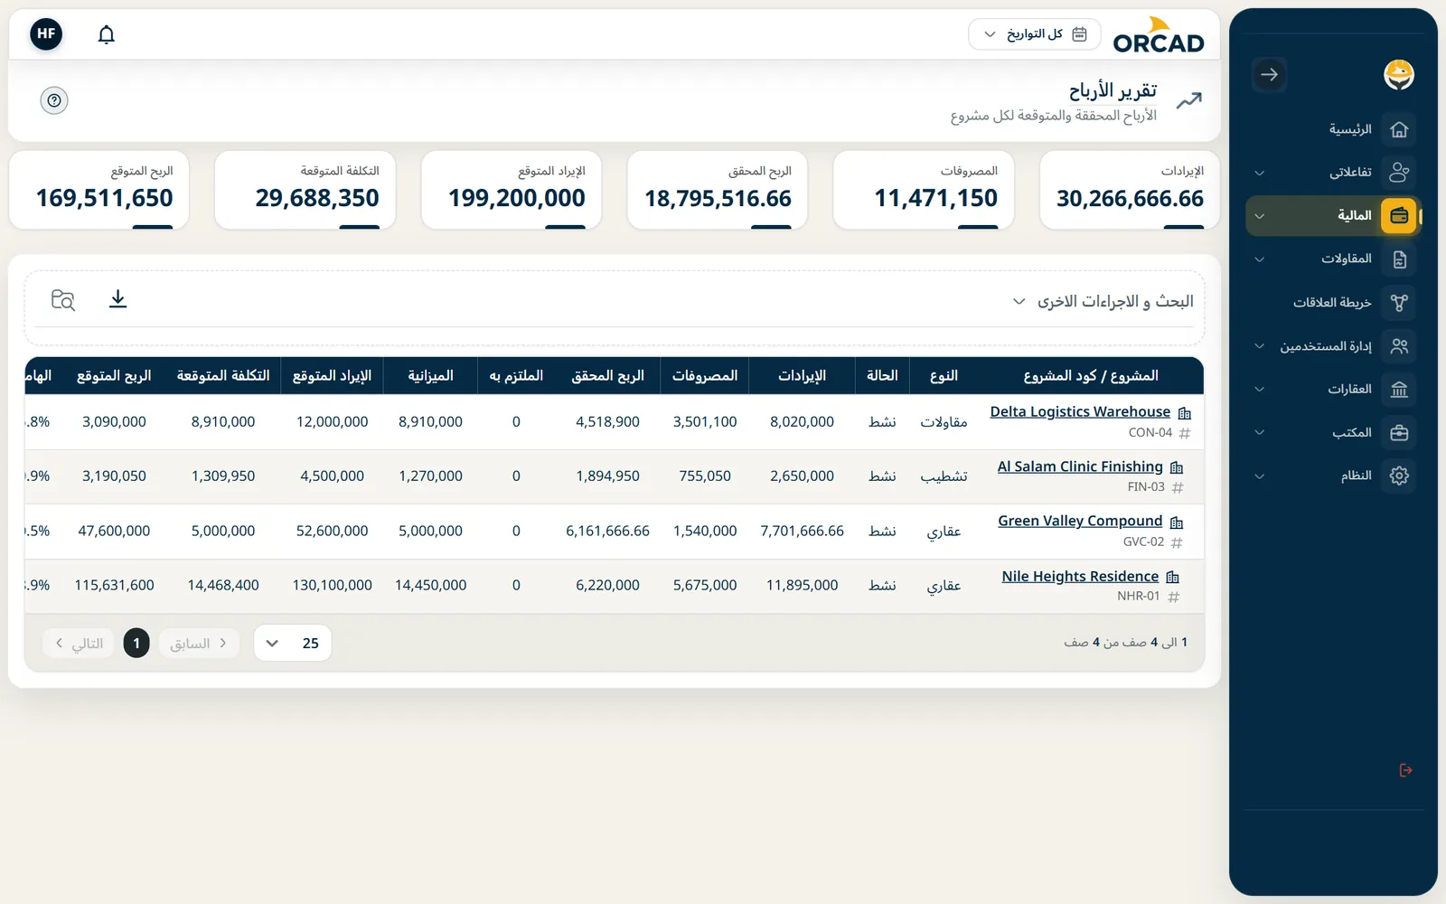Expand the العقارات menu chevron
The height and width of the screenshot is (904, 1446).
pyautogui.click(x=1260, y=390)
